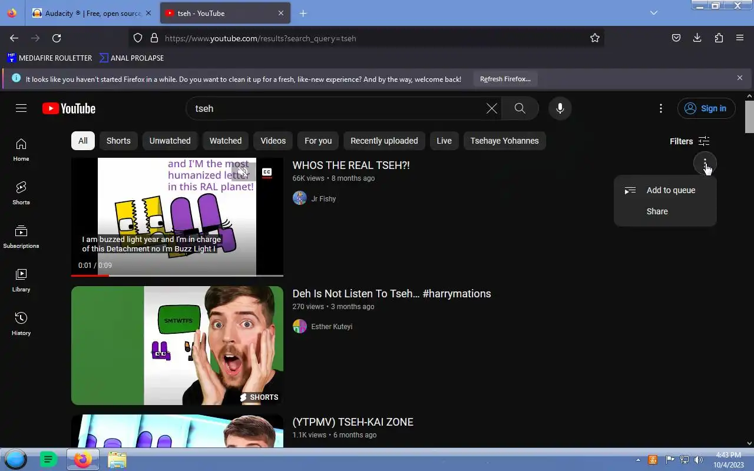
Task: Open YouTube settings three-dot menu
Action: [x=661, y=108]
